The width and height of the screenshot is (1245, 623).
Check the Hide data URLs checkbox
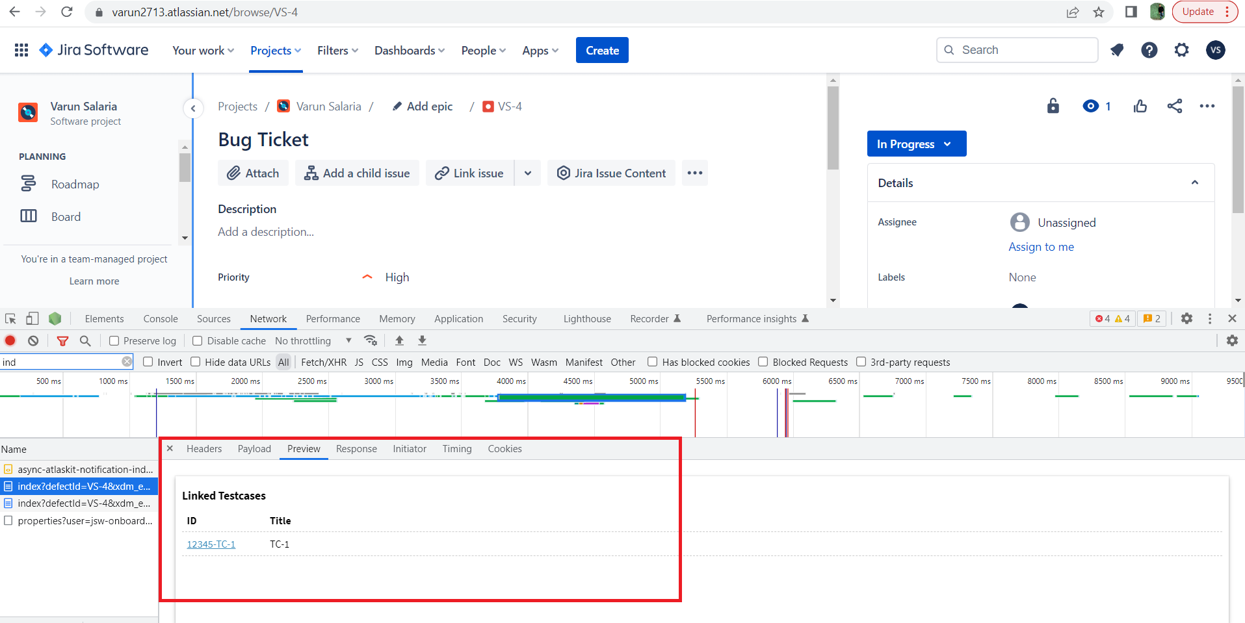click(x=196, y=362)
